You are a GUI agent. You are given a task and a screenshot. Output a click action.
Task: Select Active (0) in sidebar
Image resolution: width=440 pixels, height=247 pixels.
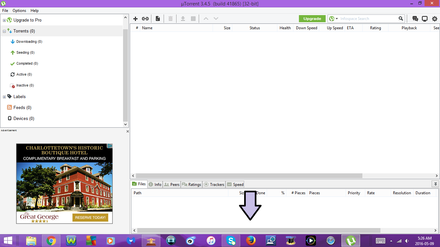coord(24,75)
